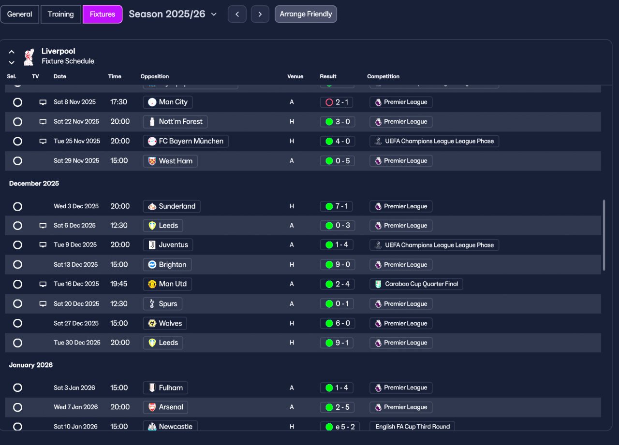Image resolution: width=619 pixels, height=445 pixels.
Task: Select the Wolves fixture radio button
Action: pos(17,323)
